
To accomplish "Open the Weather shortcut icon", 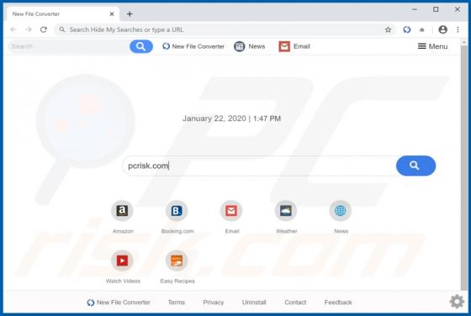I will point(286,211).
